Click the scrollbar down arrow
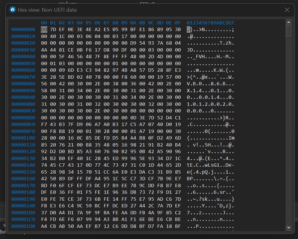 pyautogui.click(x=288, y=228)
